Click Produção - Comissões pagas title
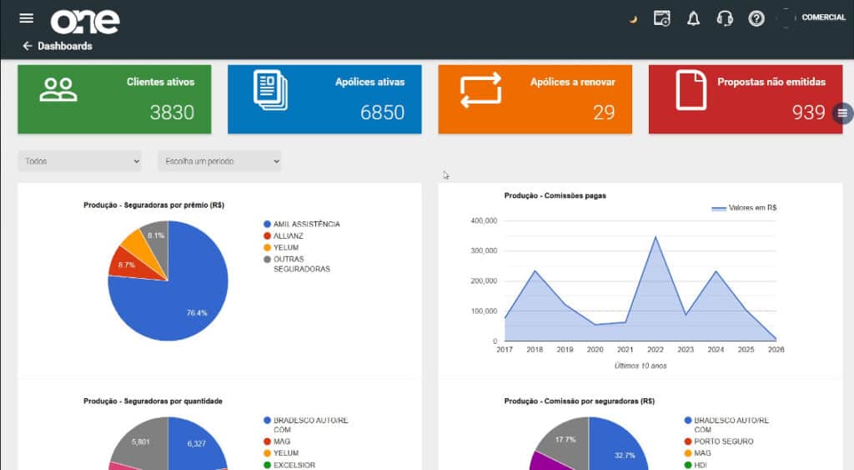This screenshot has height=470, width=854. pos(555,195)
